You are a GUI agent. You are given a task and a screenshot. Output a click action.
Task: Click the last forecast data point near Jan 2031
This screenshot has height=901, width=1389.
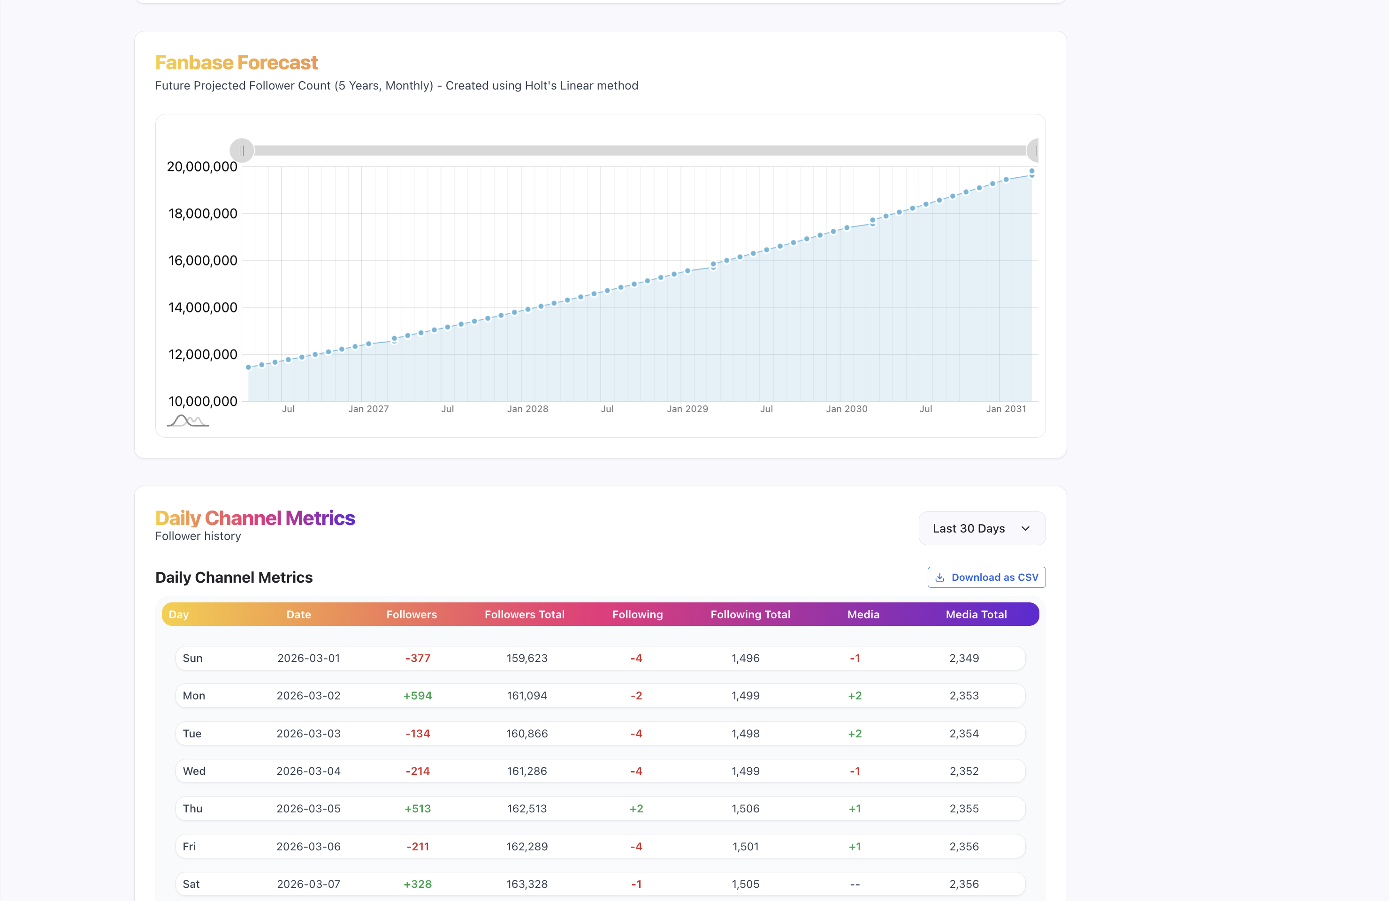coord(1032,172)
